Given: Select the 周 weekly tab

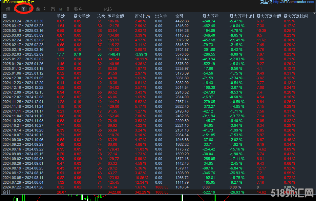Looking at the screenshot, I should pos(23,9).
